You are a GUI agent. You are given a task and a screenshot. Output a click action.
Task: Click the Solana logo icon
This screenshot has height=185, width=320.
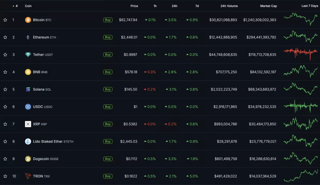point(28,89)
